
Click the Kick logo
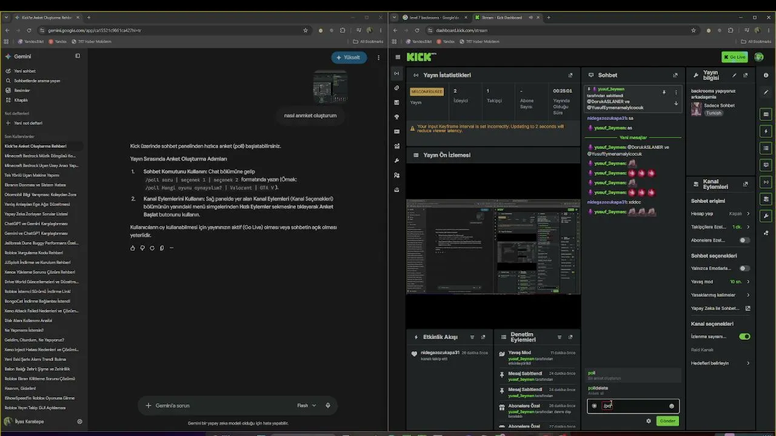[x=421, y=57]
